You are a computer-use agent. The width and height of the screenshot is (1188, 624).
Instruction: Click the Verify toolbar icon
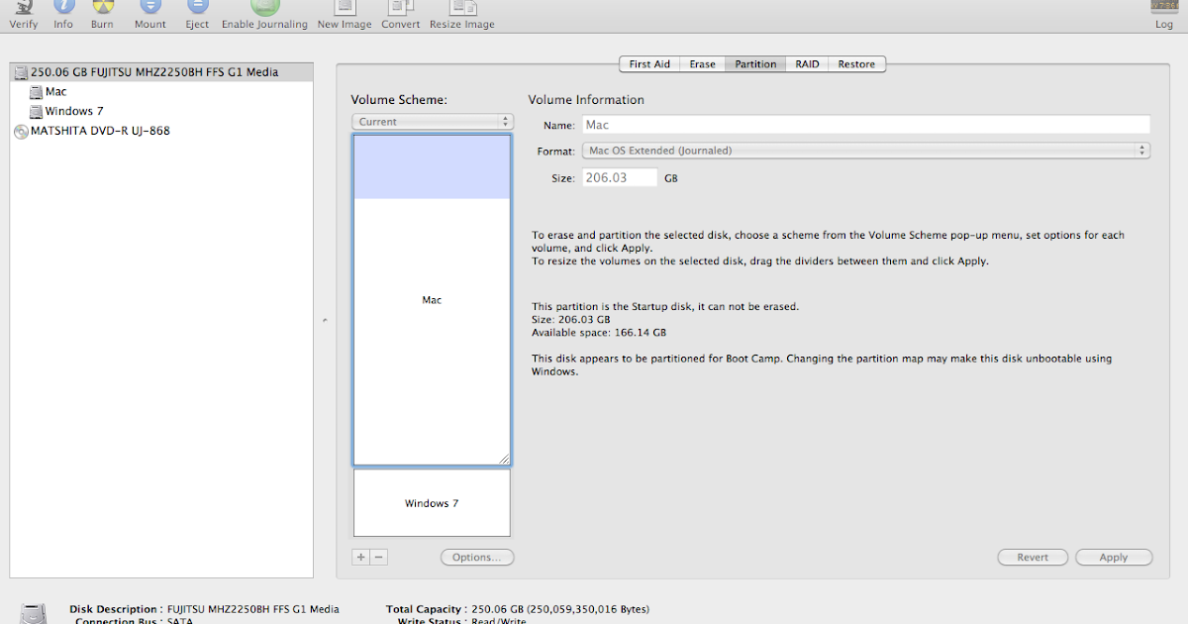point(23,14)
